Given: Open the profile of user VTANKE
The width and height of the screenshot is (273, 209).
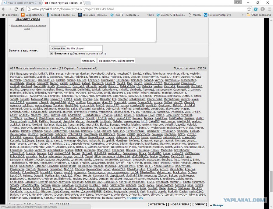Looking at the screenshot, I should click(197, 77).
